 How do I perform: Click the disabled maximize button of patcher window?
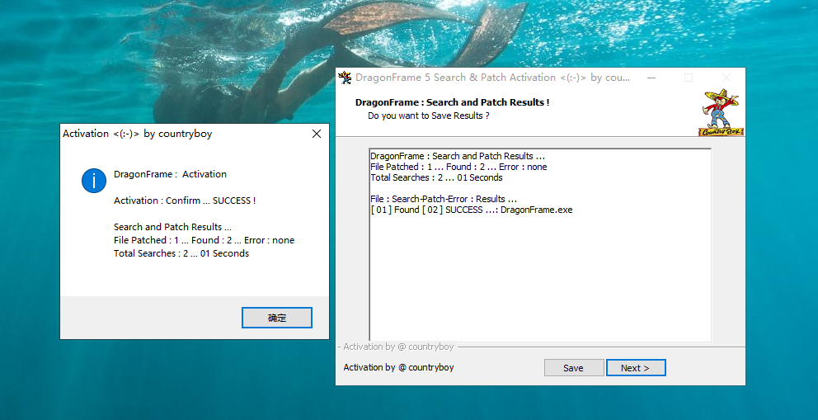(689, 78)
